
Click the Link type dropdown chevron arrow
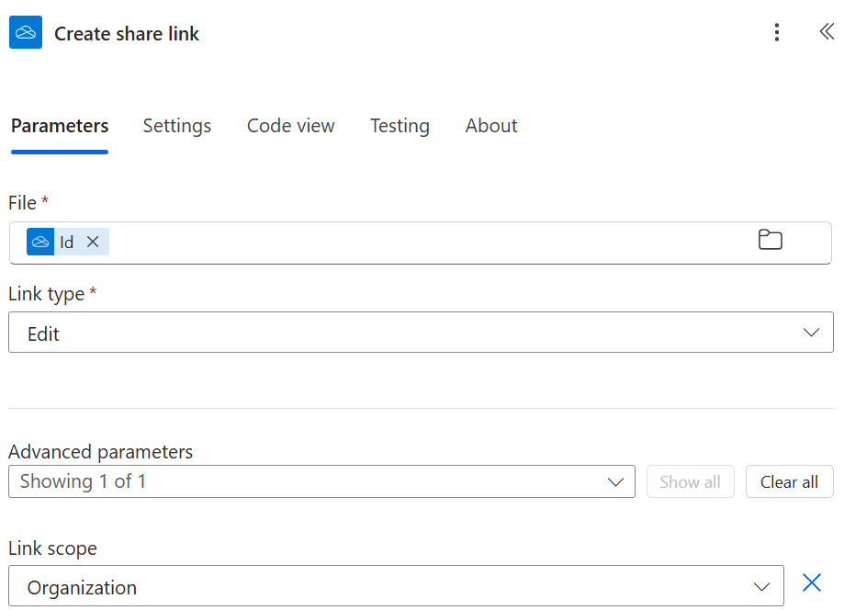(x=811, y=333)
